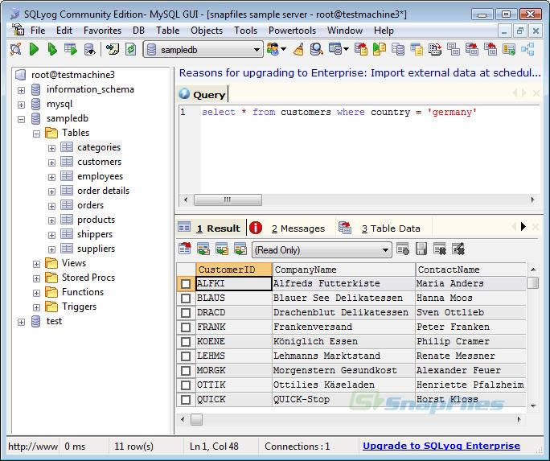Click the SQLyog application icon left of File
The image size is (550, 461).
click(x=18, y=31)
